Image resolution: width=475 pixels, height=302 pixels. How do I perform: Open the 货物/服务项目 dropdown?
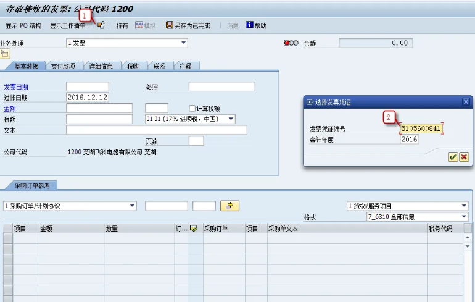[464, 206]
